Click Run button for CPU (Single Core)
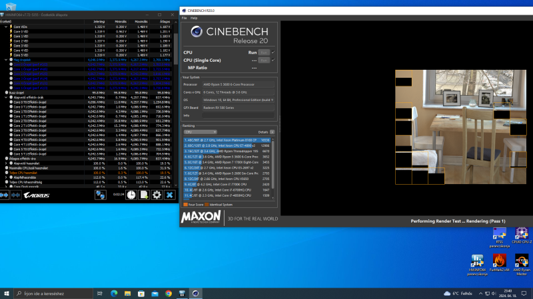Screen dimensions: 533x299 coord(264,60)
